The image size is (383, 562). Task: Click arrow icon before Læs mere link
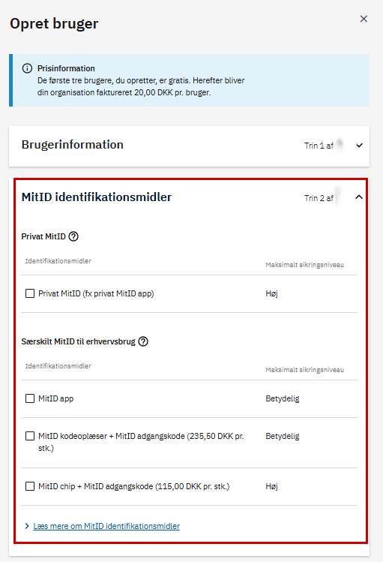tap(27, 526)
